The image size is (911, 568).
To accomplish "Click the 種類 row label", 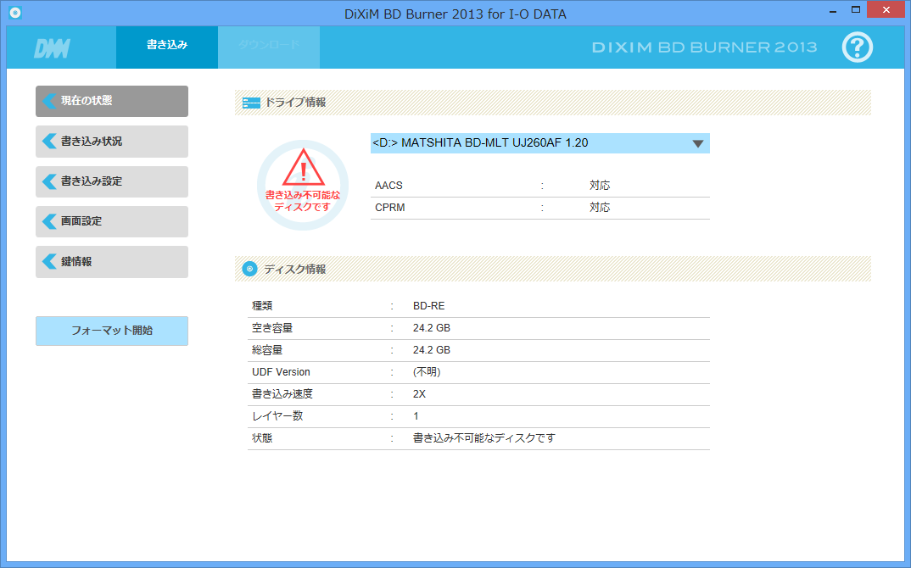I will tap(262, 306).
